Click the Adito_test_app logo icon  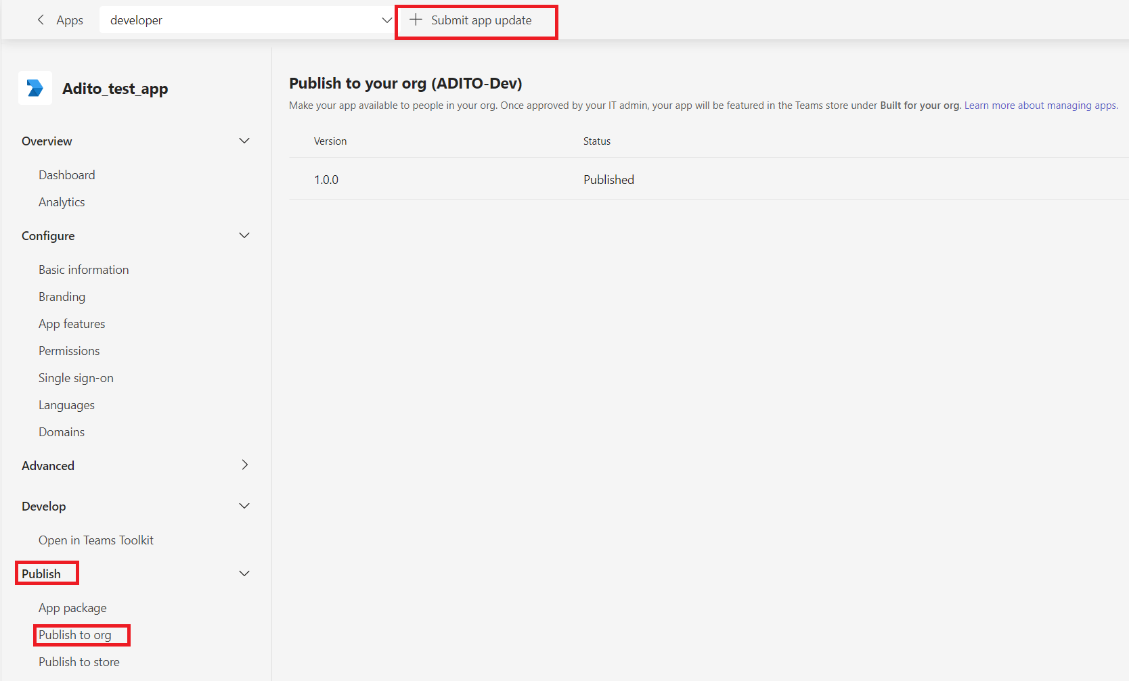(x=35, y=88)
